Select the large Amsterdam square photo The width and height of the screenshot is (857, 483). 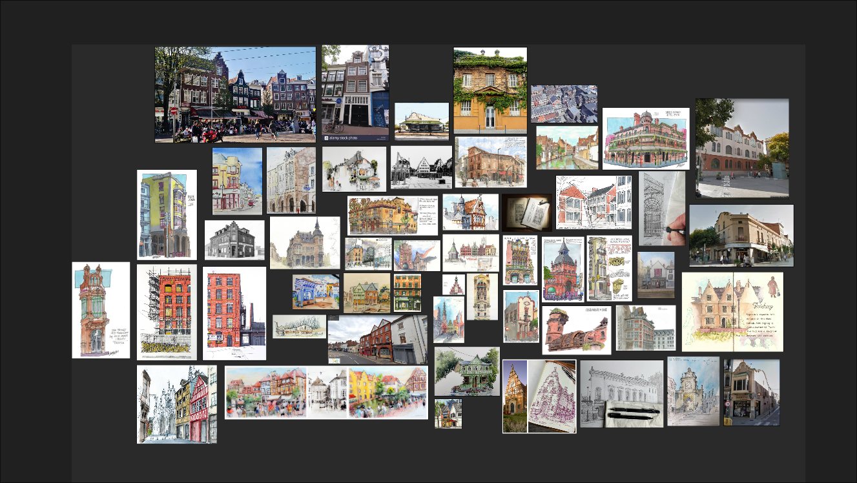click(235, 94)
